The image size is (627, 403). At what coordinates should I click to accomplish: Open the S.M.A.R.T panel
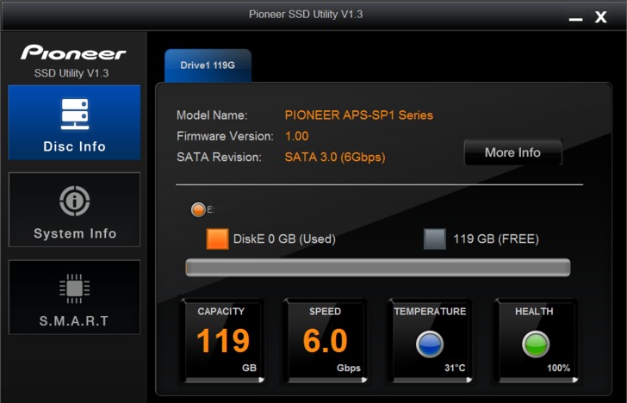[x=74, y=297]
